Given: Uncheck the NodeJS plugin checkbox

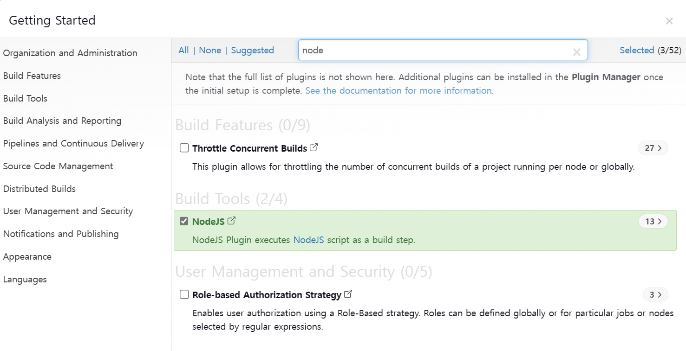Looking at the screenshot, I should pos(184,221).
